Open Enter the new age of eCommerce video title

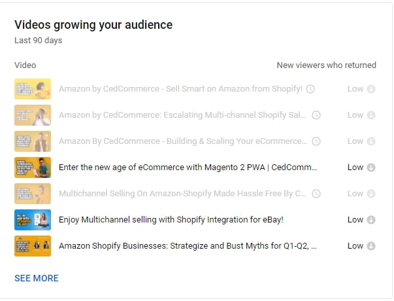pyautogui.click(x=188, y=168)
